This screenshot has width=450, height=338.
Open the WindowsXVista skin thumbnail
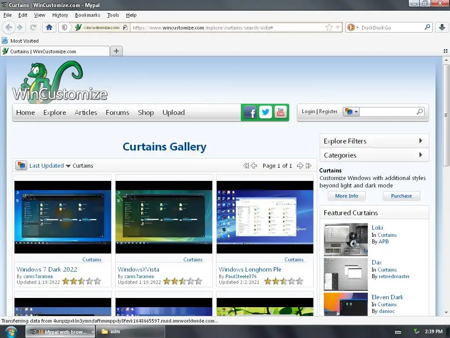pos(164,217)
